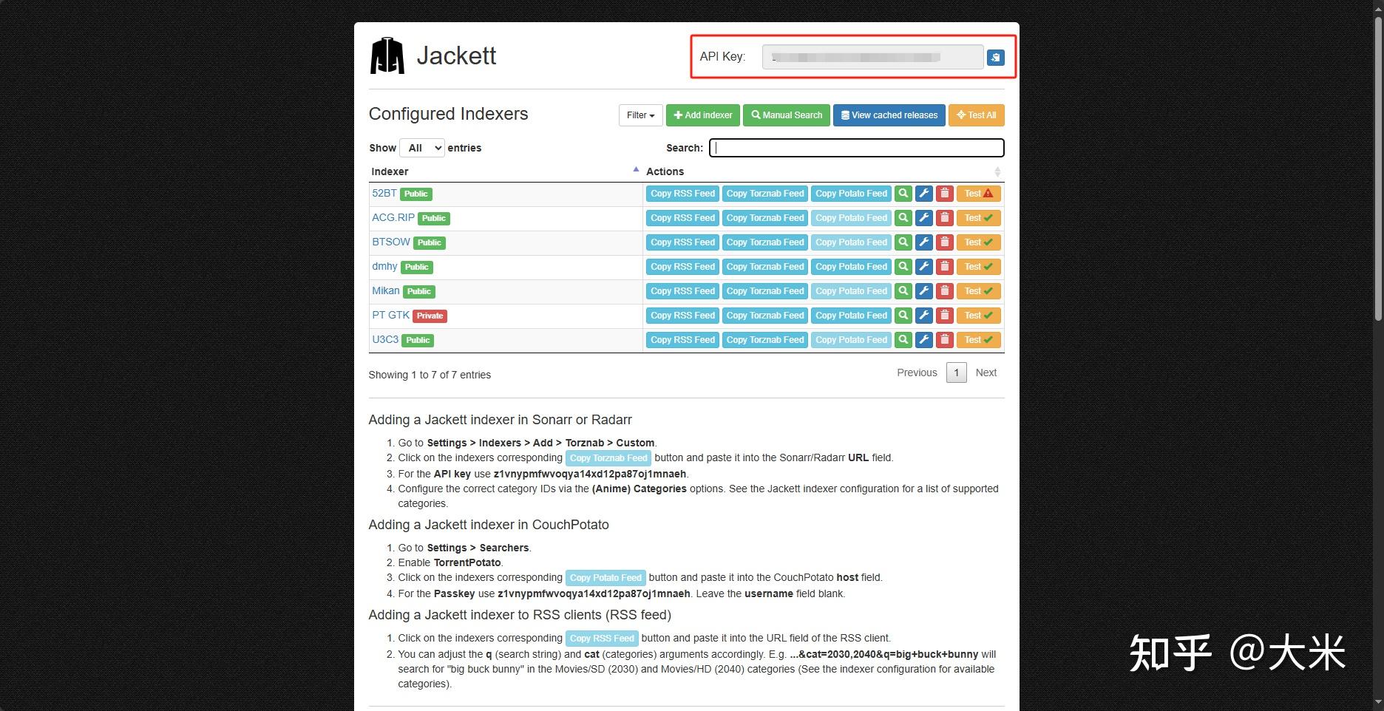Open the dmhy indexer link
The image size is (1384, 711).
coord(384,266)
